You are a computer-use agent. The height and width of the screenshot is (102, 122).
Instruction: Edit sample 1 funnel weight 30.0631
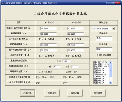pyautogui.click(x=49, y=45)
